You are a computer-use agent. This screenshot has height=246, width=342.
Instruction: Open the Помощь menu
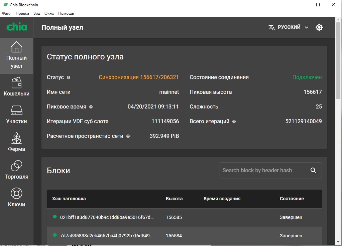(66, 13)
